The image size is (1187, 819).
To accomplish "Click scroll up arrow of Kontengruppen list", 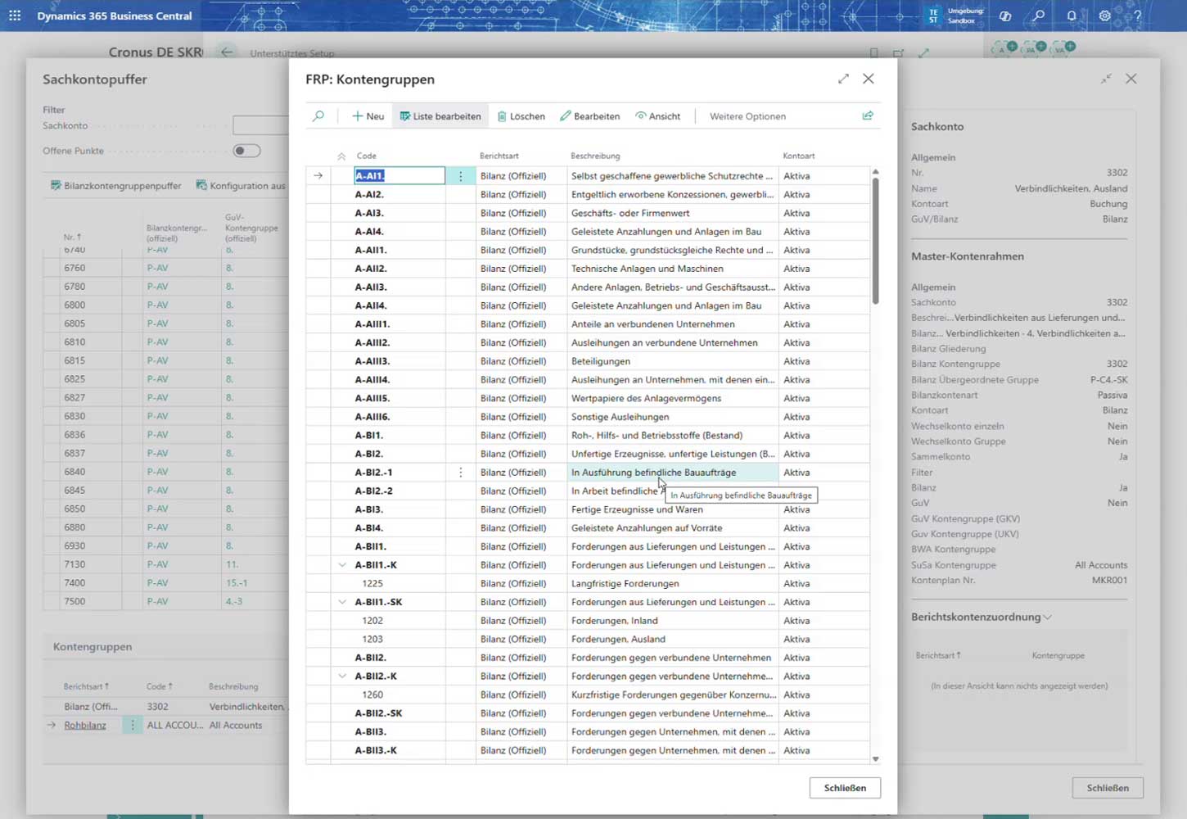I will 875,172.
